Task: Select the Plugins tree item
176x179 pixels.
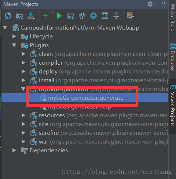Action: (x=39, y=45)
